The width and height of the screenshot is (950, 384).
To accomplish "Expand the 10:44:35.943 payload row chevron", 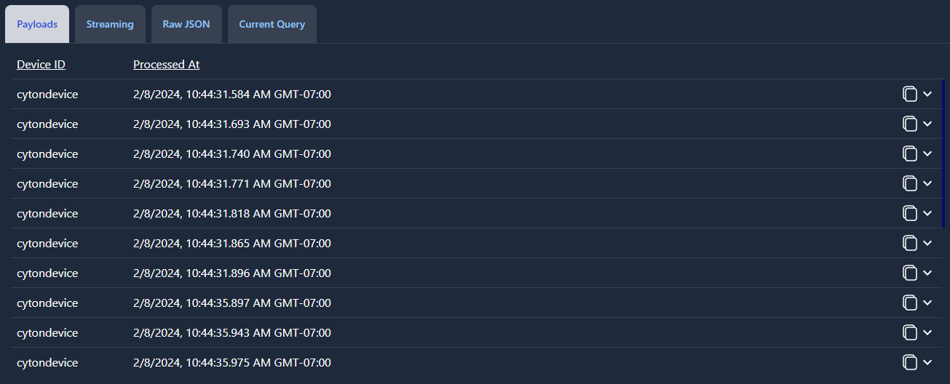I will (927, 332).
